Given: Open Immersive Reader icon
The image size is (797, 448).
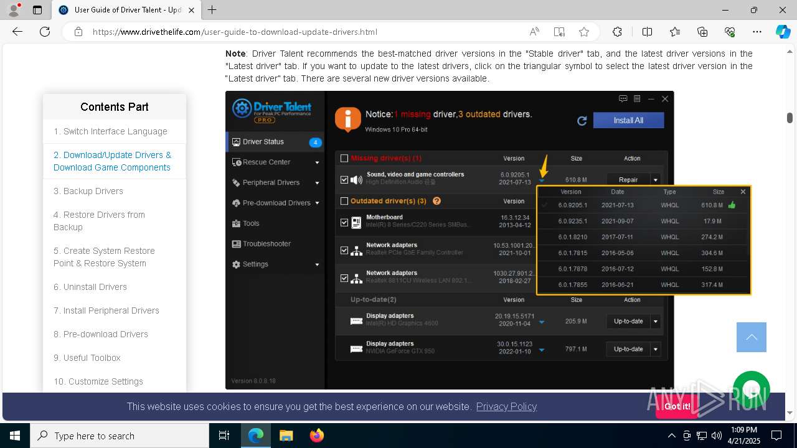Looking at the screenshot, I should tap(559, 32).
